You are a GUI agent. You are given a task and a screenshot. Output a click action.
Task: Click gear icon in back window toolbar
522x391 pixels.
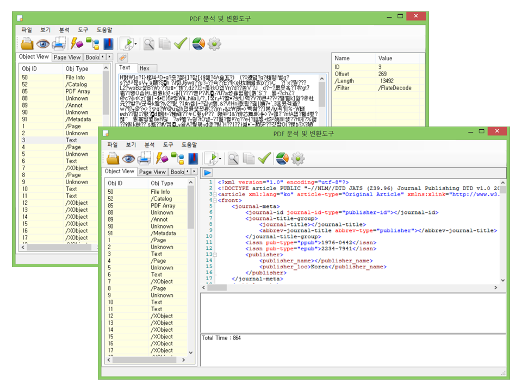pos(214,44)
